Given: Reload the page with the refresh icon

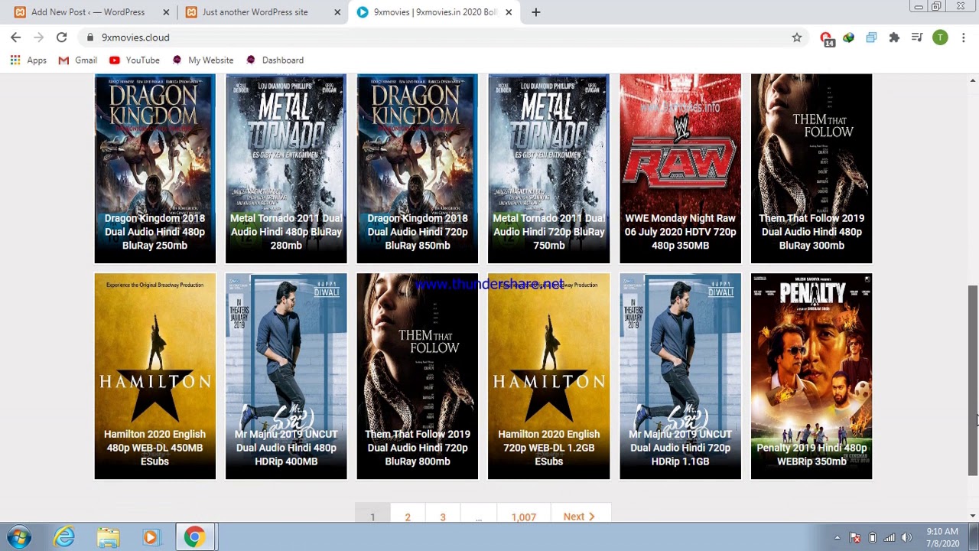Looking at the screenshot, I should click(61, 37).
